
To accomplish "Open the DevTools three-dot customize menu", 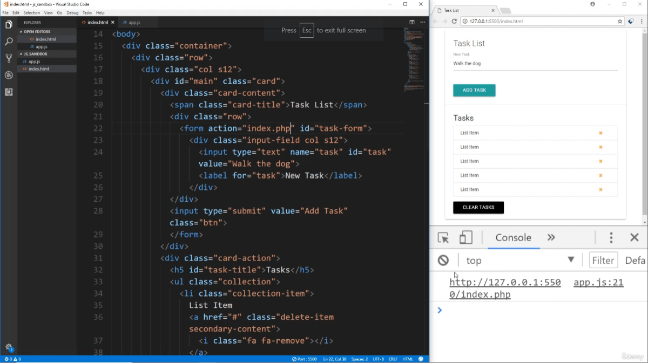I will pos(611,237).
